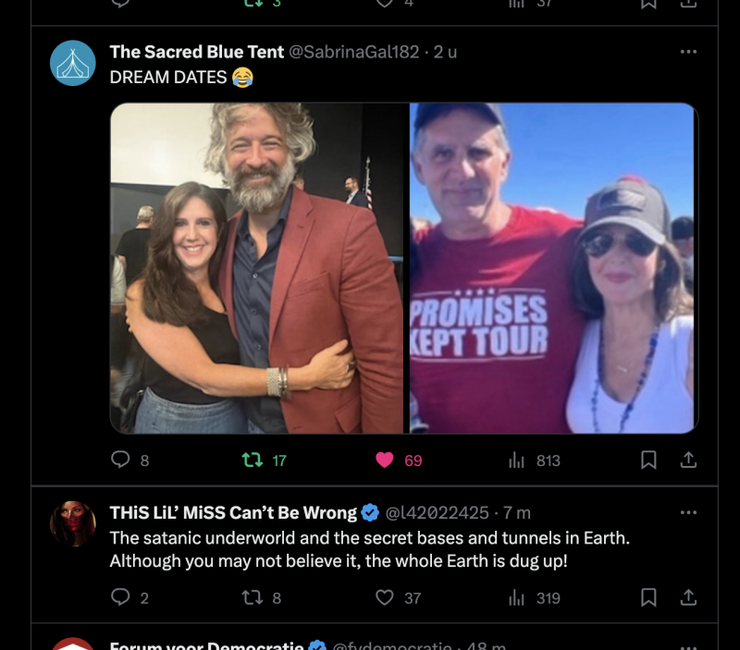This screenshot has height=650, width=740.
Task: Bookmark the satanic underworld post
Action: coord(648,597)
